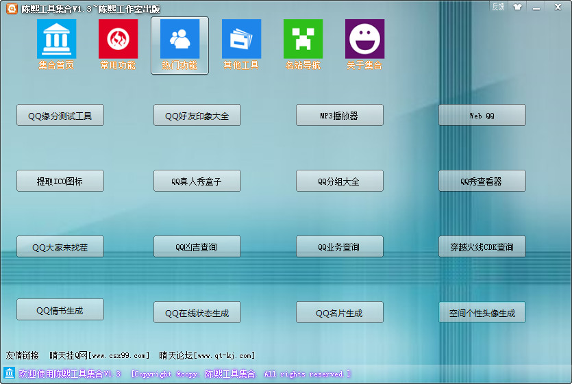572x384 pixels.
Task: Open QQ好友印象大全
Action: [x=197, y=116]
